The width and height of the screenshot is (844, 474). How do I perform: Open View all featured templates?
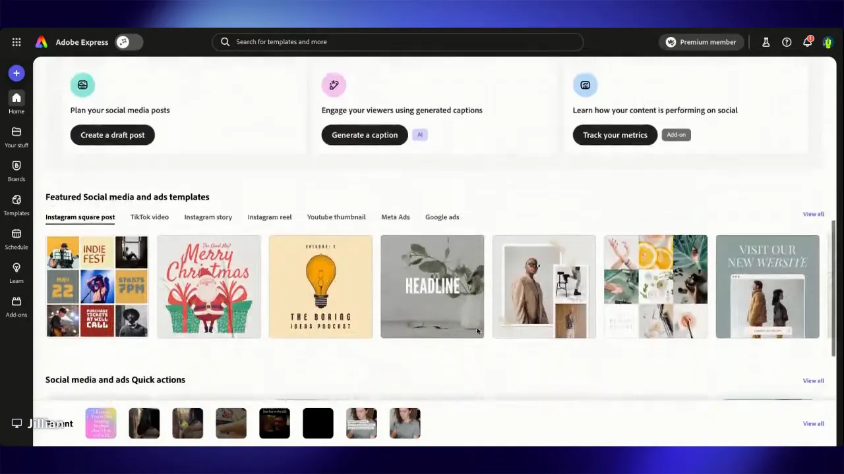(x=813, y=214)
